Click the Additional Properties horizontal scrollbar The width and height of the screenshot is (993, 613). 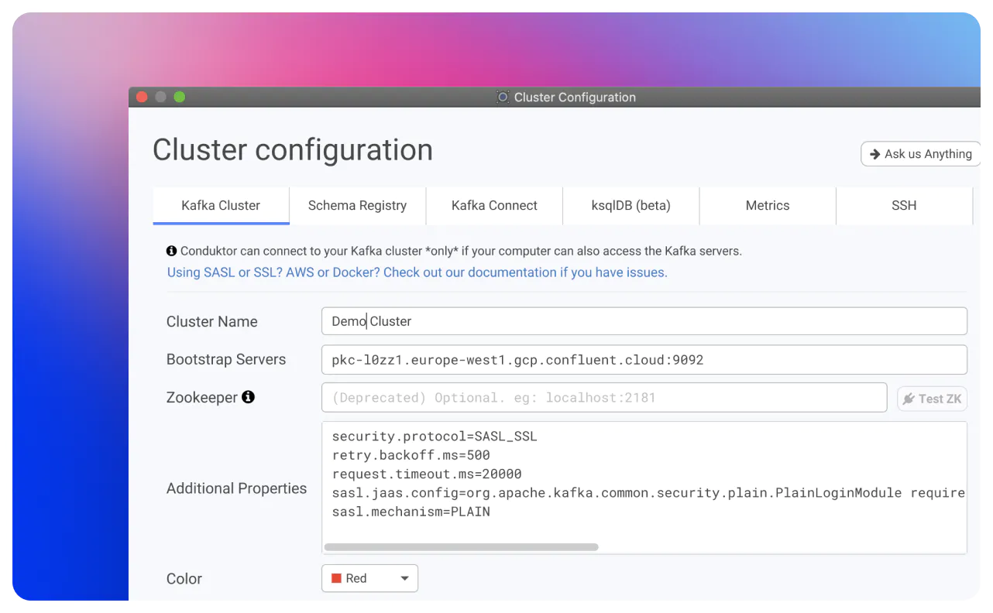[x=461, y=547]
